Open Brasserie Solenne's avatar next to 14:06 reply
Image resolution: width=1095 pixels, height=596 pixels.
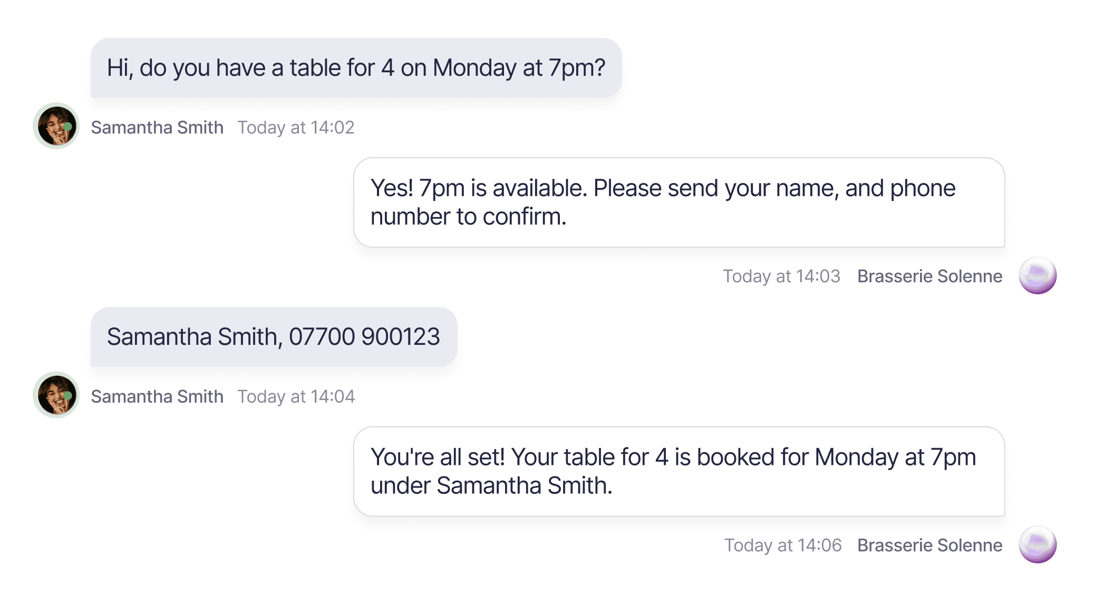[1037, 544]
